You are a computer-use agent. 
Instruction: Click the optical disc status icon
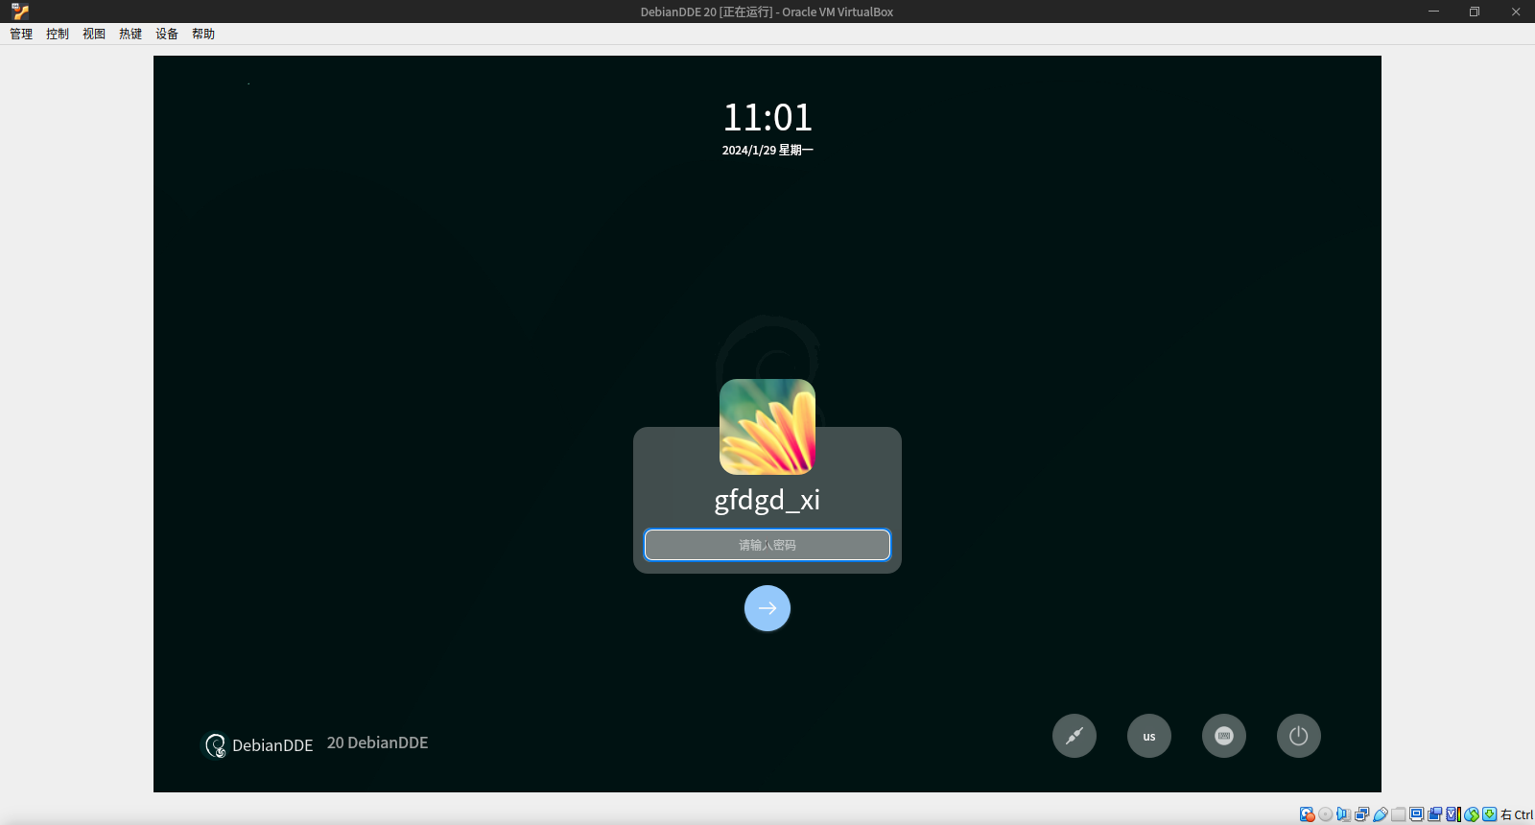[1326, 814]
